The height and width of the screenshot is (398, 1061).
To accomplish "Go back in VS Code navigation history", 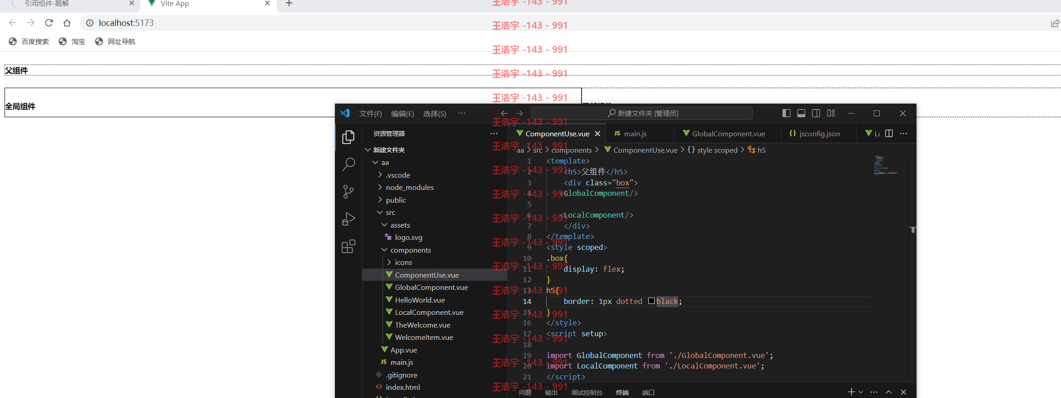I will pyautogui.click(x=504, y=113).
